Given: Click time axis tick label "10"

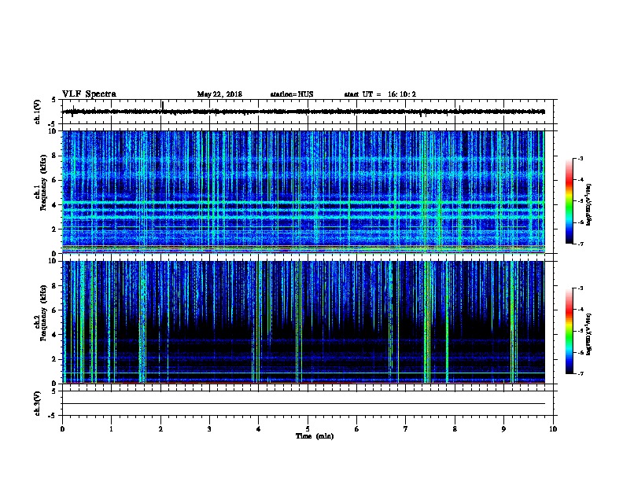Looking at the screenshot, I should [553, 429].
